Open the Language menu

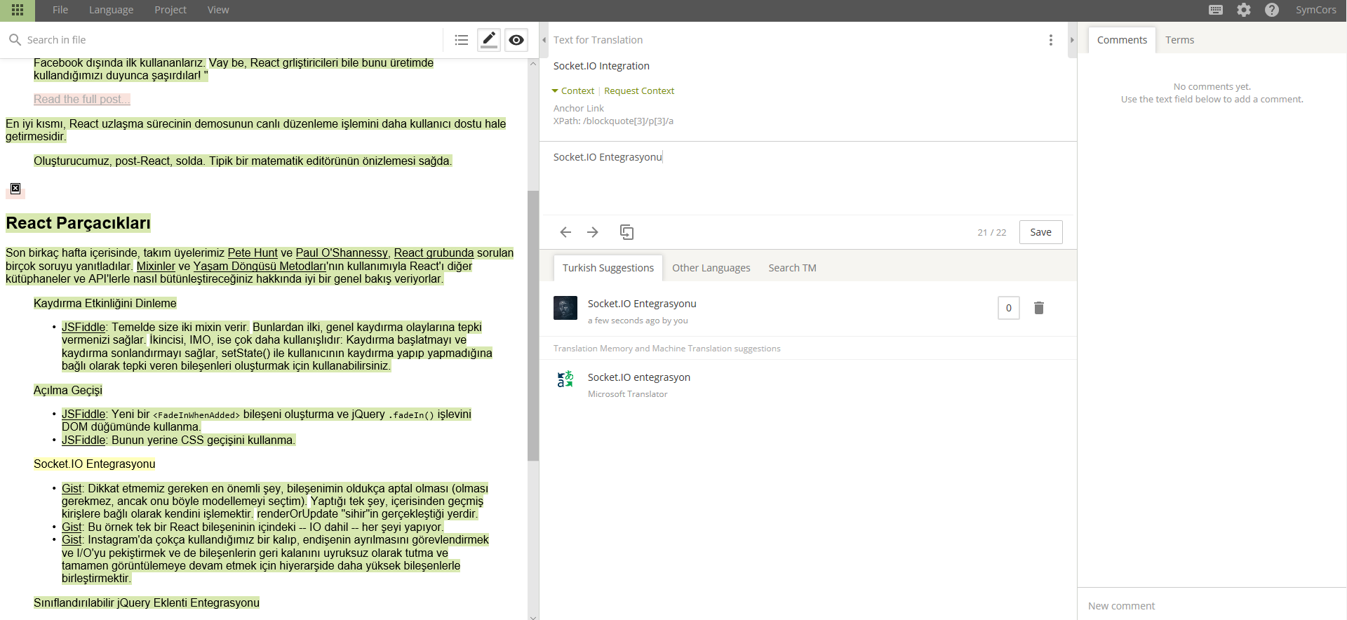pos(111,10)
